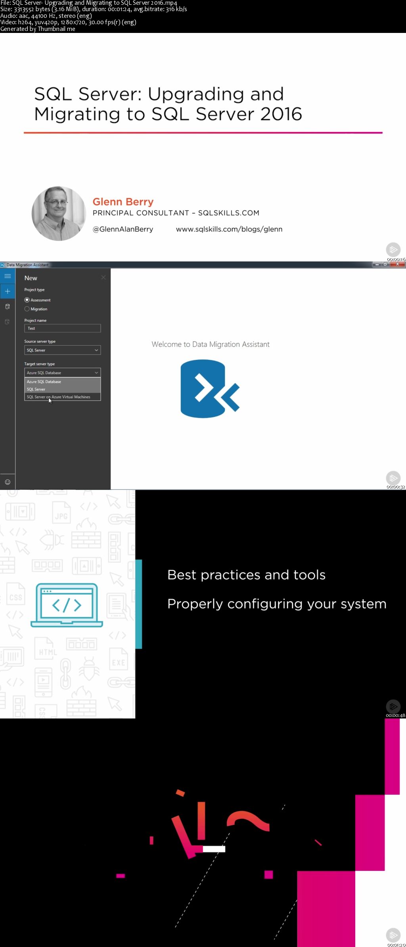This screenshot has height=947, width=406.
Task: Click the Best practices and tools text
Action: tap(247, 575)
